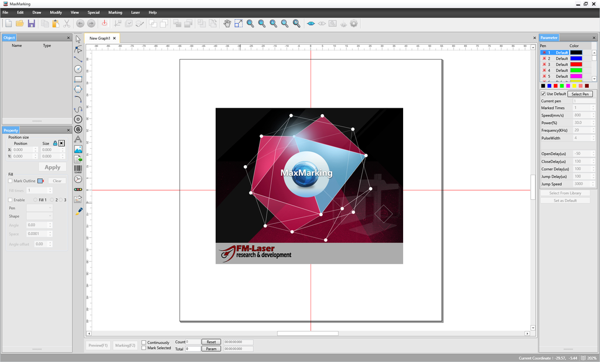The image size is (600, 362).
Task: Enable the Mark Outline checkbox
Action: coord(11,181)
